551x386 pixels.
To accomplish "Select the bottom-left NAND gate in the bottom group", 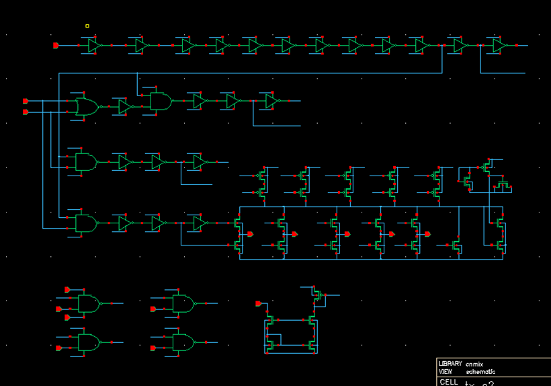I will (87, 342).
